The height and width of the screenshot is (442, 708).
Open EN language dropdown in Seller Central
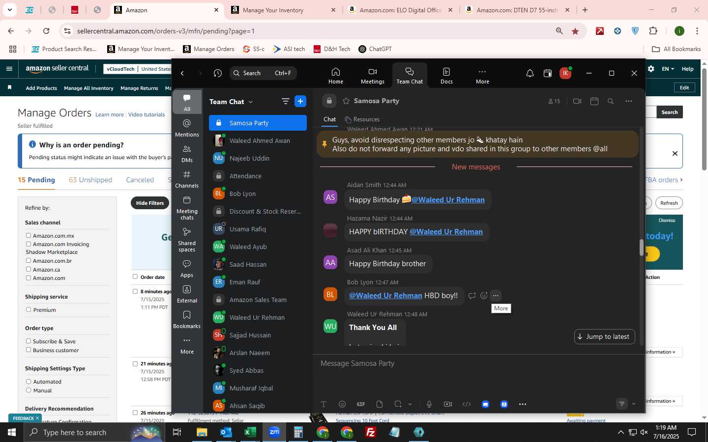coord(668,69)
